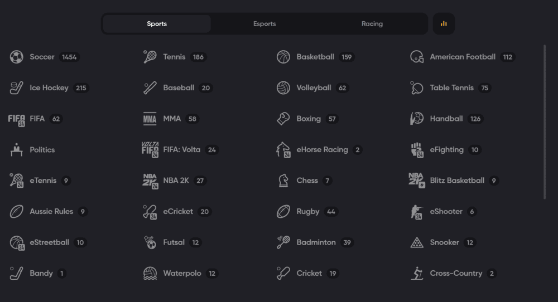The height and width of the screenshot is (302, 558).
Task: Click the Rugby 44 count badge
Action: [x=331, y=212]
